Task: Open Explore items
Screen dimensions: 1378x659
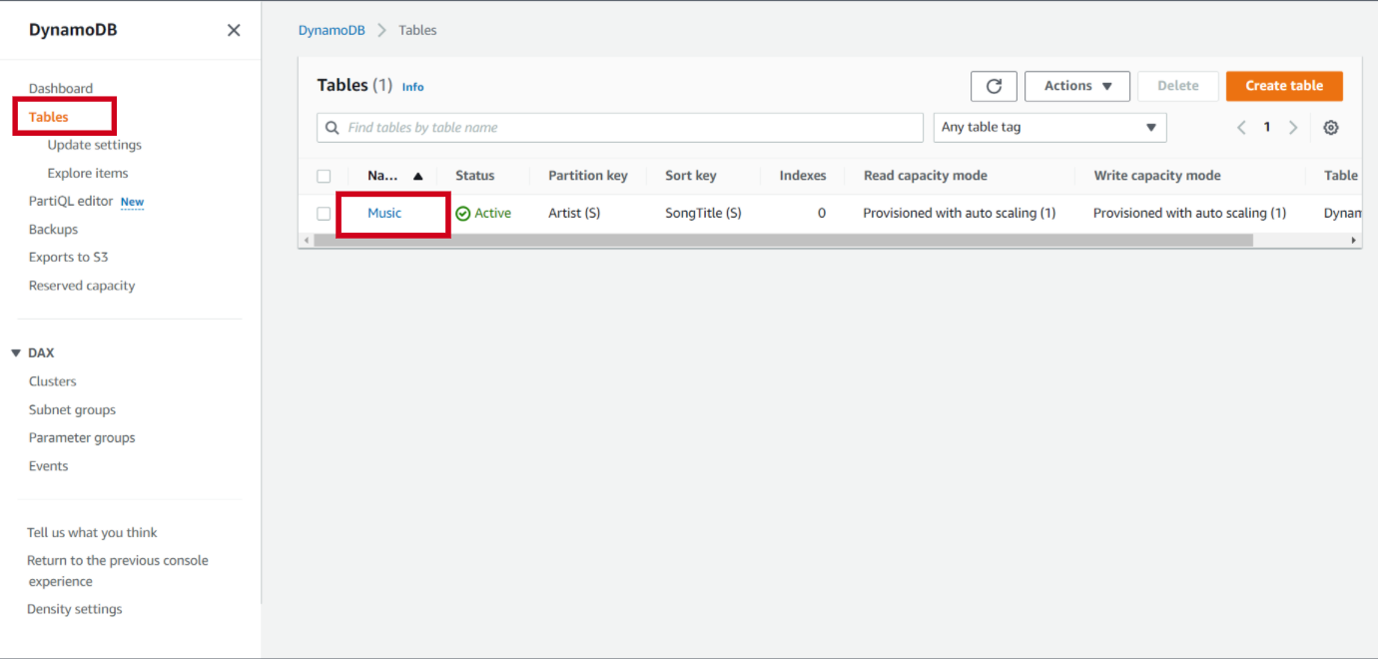Action: [x=88, y=173]
